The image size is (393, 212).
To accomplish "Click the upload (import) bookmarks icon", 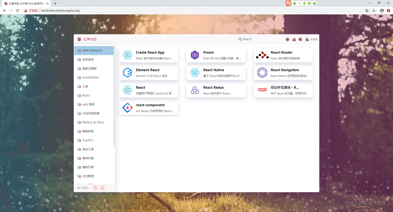I will pos(95,188).
